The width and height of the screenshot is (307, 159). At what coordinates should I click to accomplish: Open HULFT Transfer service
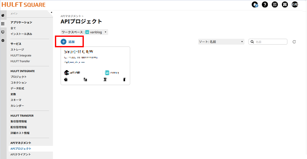click(x=20, y=61)
